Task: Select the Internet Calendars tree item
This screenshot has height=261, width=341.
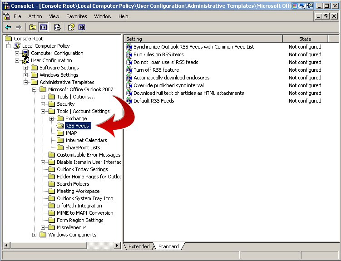Action: pyautogui.click(x=86, y=140)
